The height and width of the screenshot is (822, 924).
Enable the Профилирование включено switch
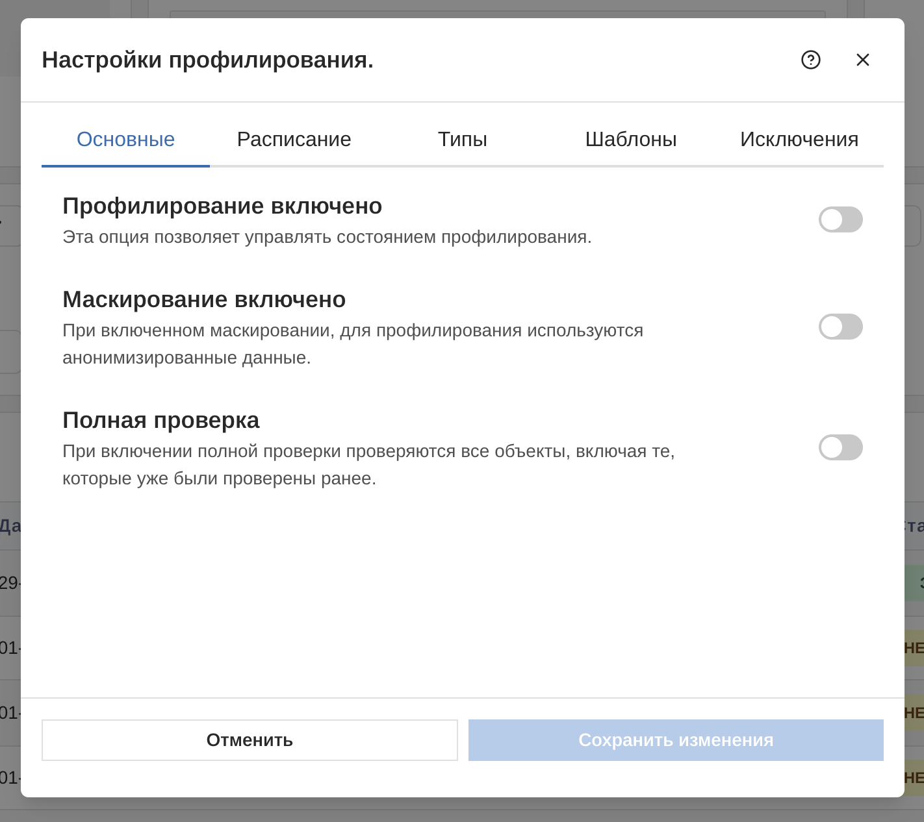tap(840, 219)
